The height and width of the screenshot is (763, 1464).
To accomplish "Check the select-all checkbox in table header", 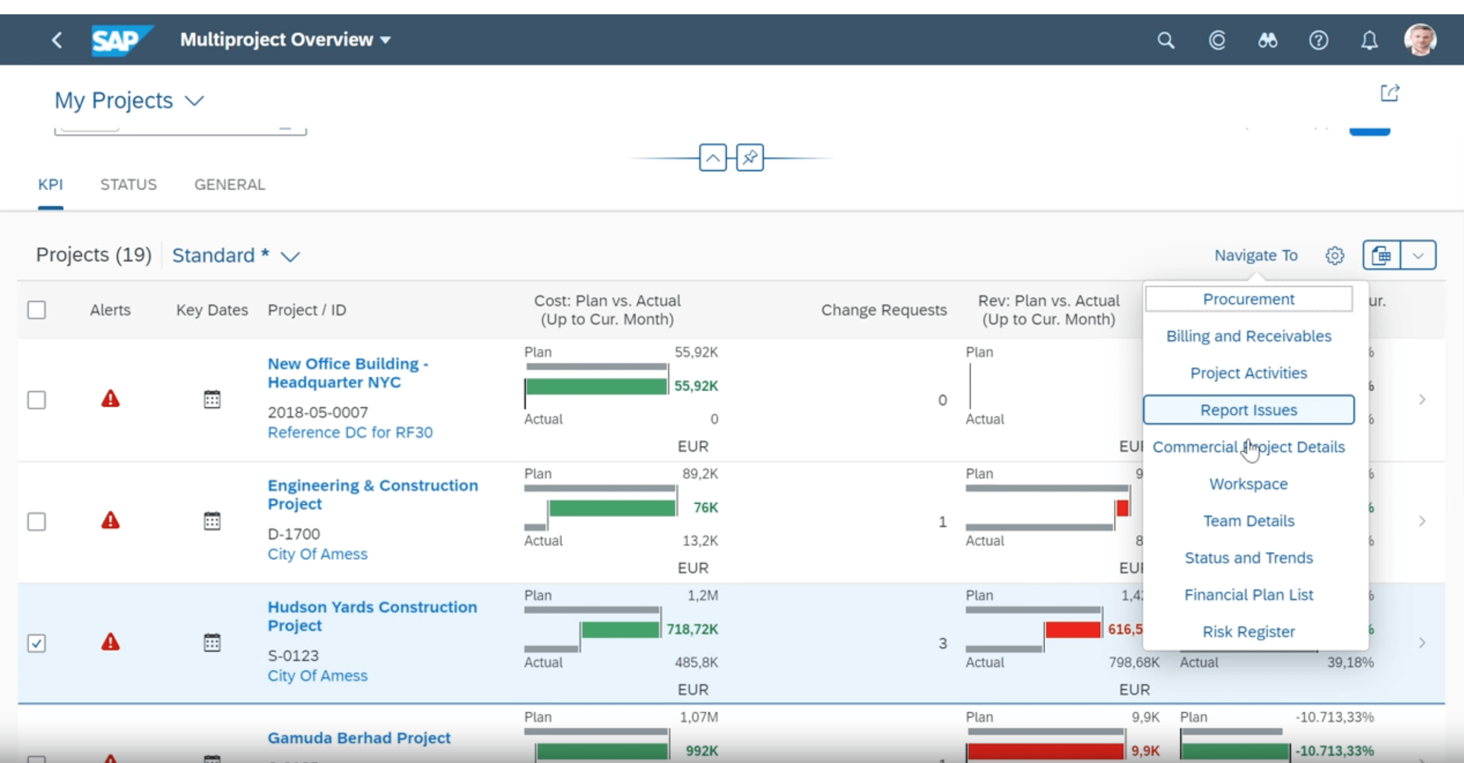I will click(x=37, y=310).
